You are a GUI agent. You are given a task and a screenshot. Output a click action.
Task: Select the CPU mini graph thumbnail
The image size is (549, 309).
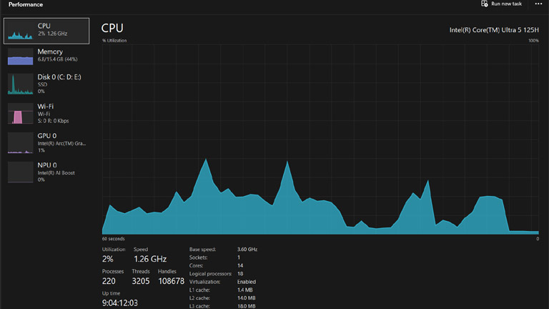tap(20, 31)
